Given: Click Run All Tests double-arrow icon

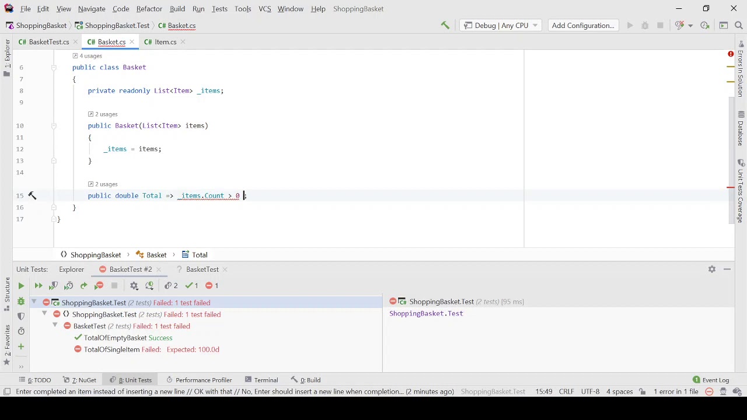Looking at the screenshot, I should point(39,286).
